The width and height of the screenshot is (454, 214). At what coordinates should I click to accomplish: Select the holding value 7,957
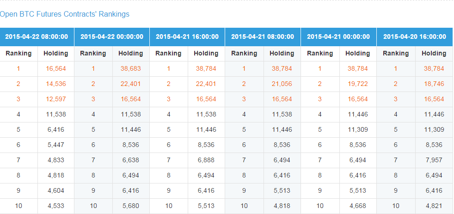tap(434, 160)
